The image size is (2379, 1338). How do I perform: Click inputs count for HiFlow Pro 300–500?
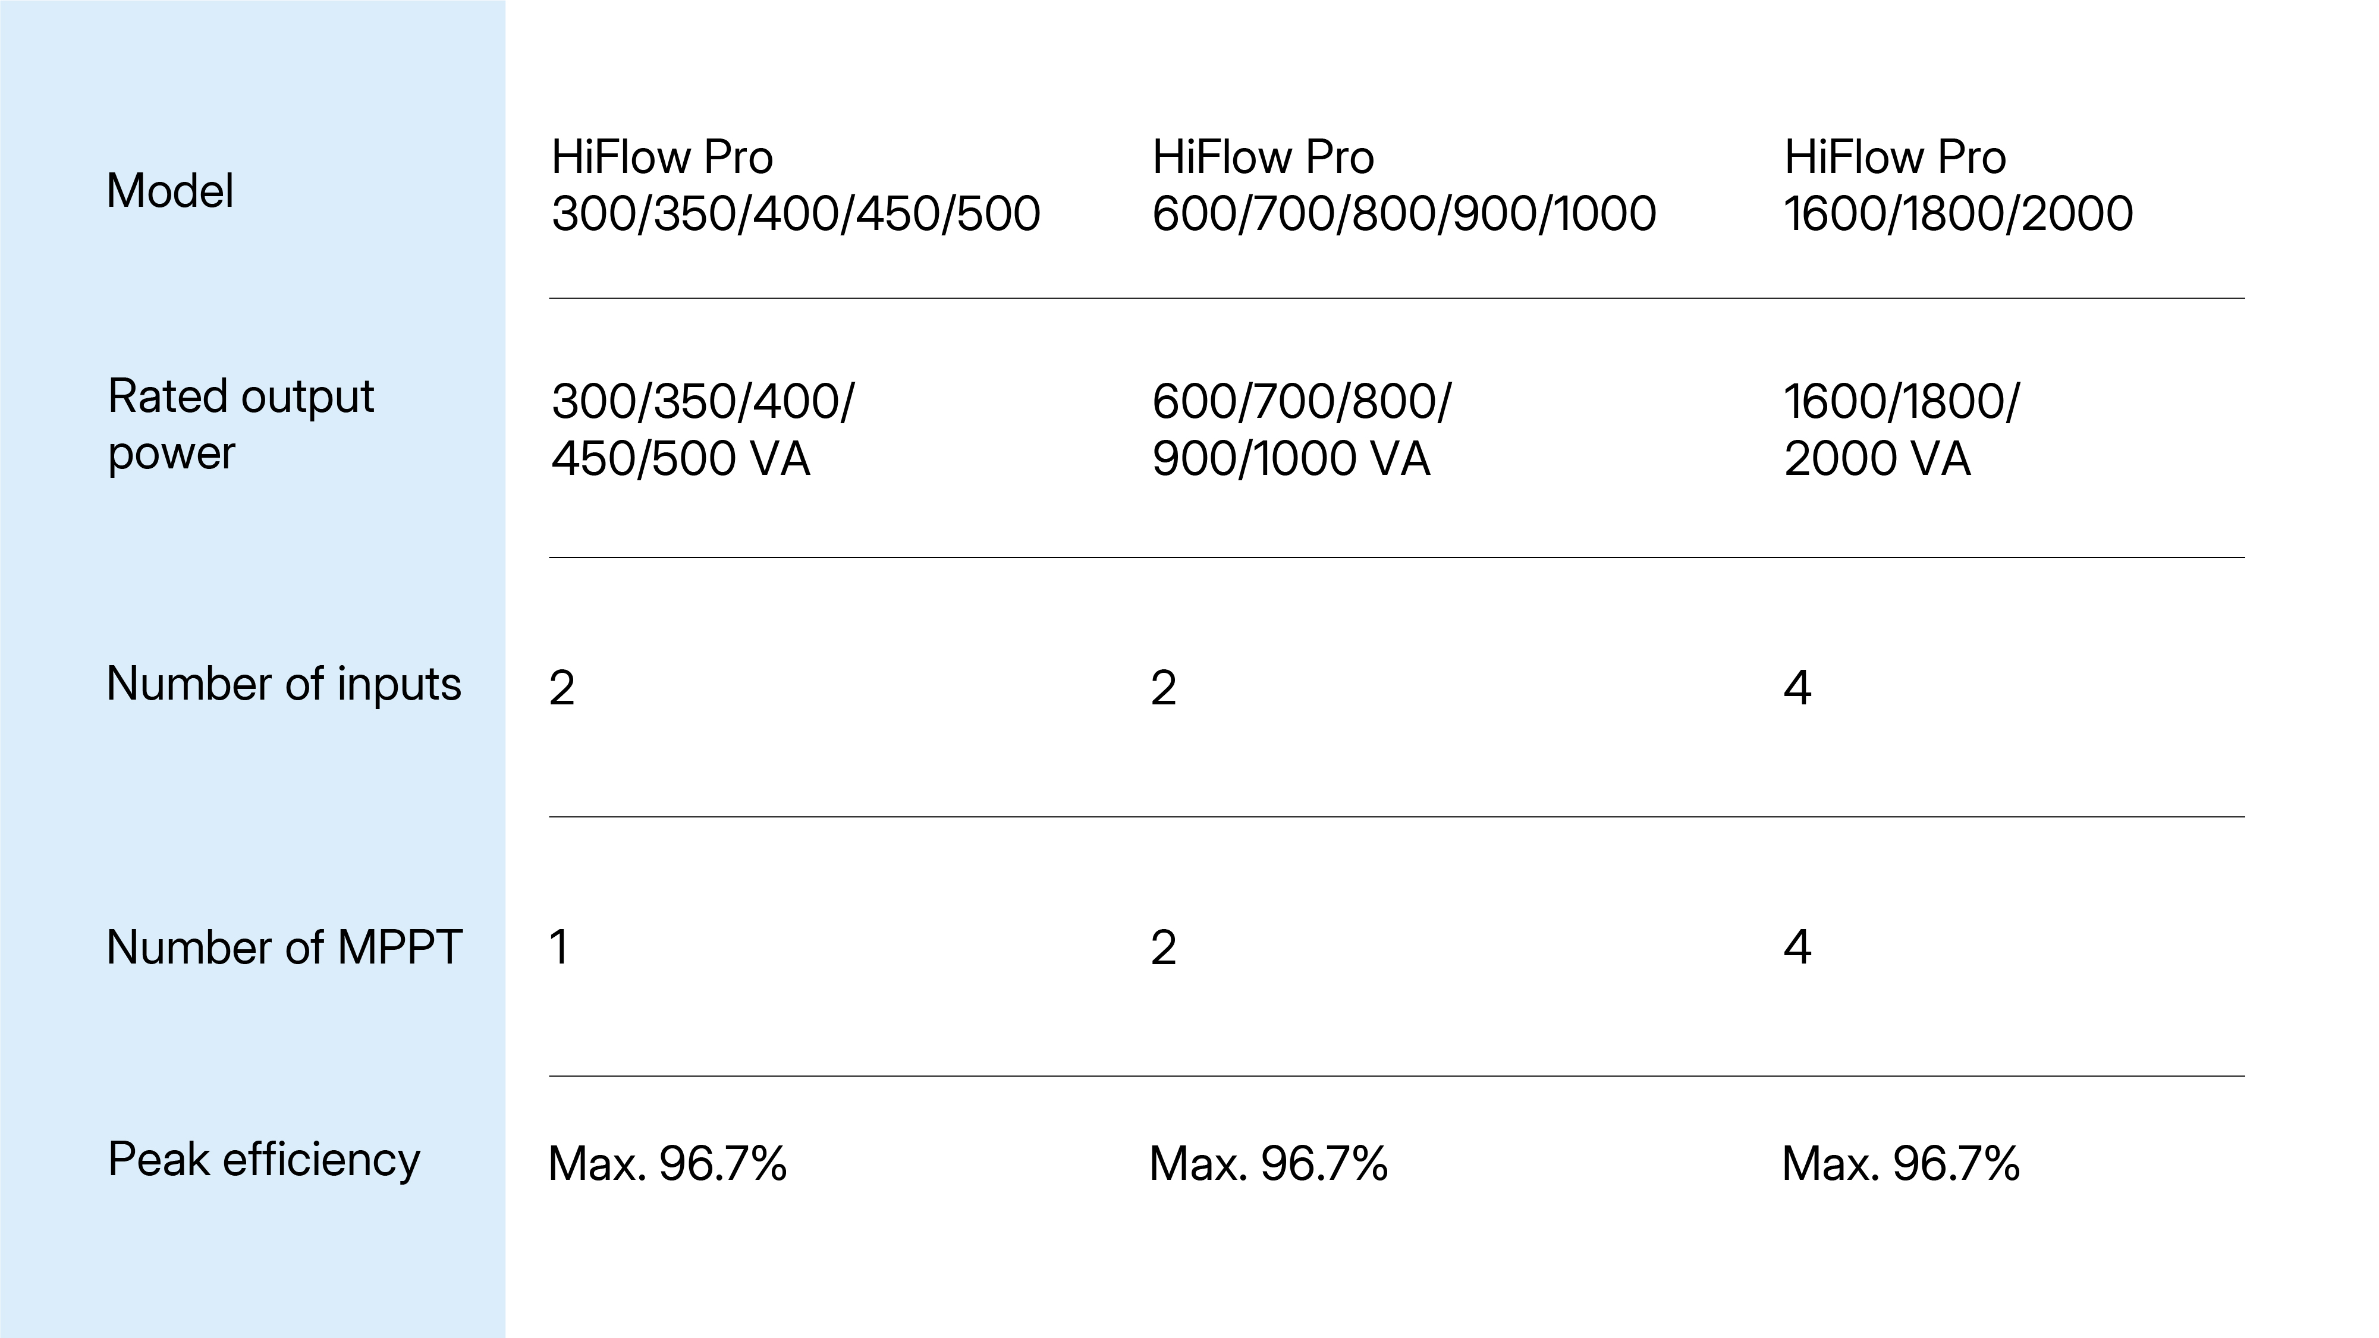(561, 688)
